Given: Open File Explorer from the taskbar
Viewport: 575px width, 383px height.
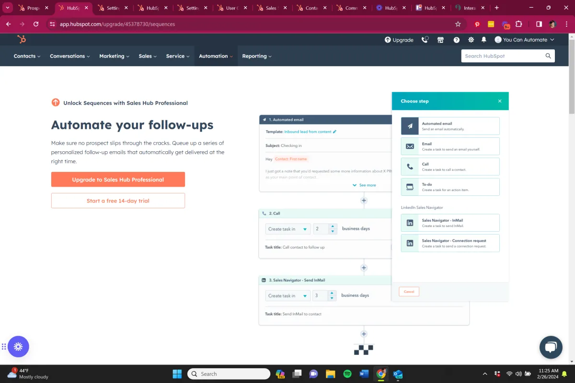Looking at the screenshot, I should click(330, 374).
